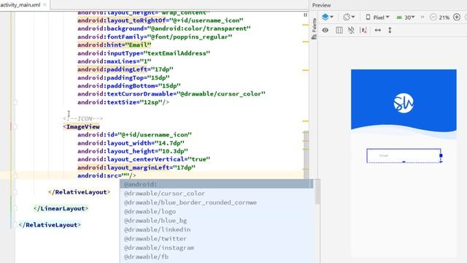This screenshot has height=263, width=467.
Task: Choose @drawable/blue_bg suggestion
Action: pyautogui.click(x=216, y=221)
